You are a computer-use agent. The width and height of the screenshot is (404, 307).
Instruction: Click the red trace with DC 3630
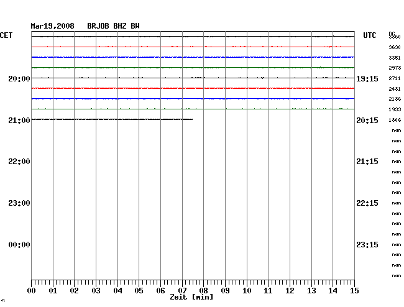coord(193,47)
